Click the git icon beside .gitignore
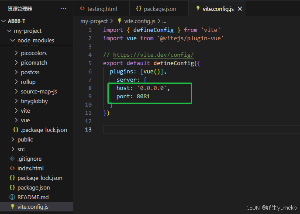Image resolution: width=300 pixels, height=214 pixels. point(12,159)
